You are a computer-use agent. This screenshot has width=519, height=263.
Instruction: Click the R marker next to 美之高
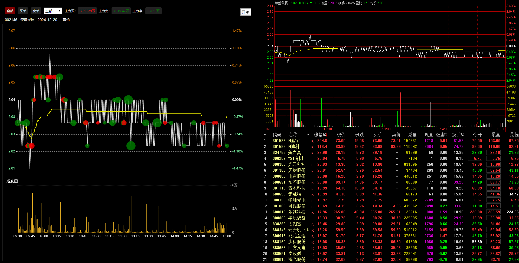pyautogui.click(x=312, y=153)
